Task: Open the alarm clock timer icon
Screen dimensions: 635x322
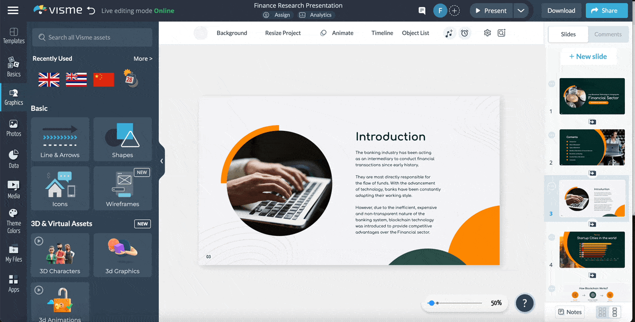Action: click(x=464, y=33)
